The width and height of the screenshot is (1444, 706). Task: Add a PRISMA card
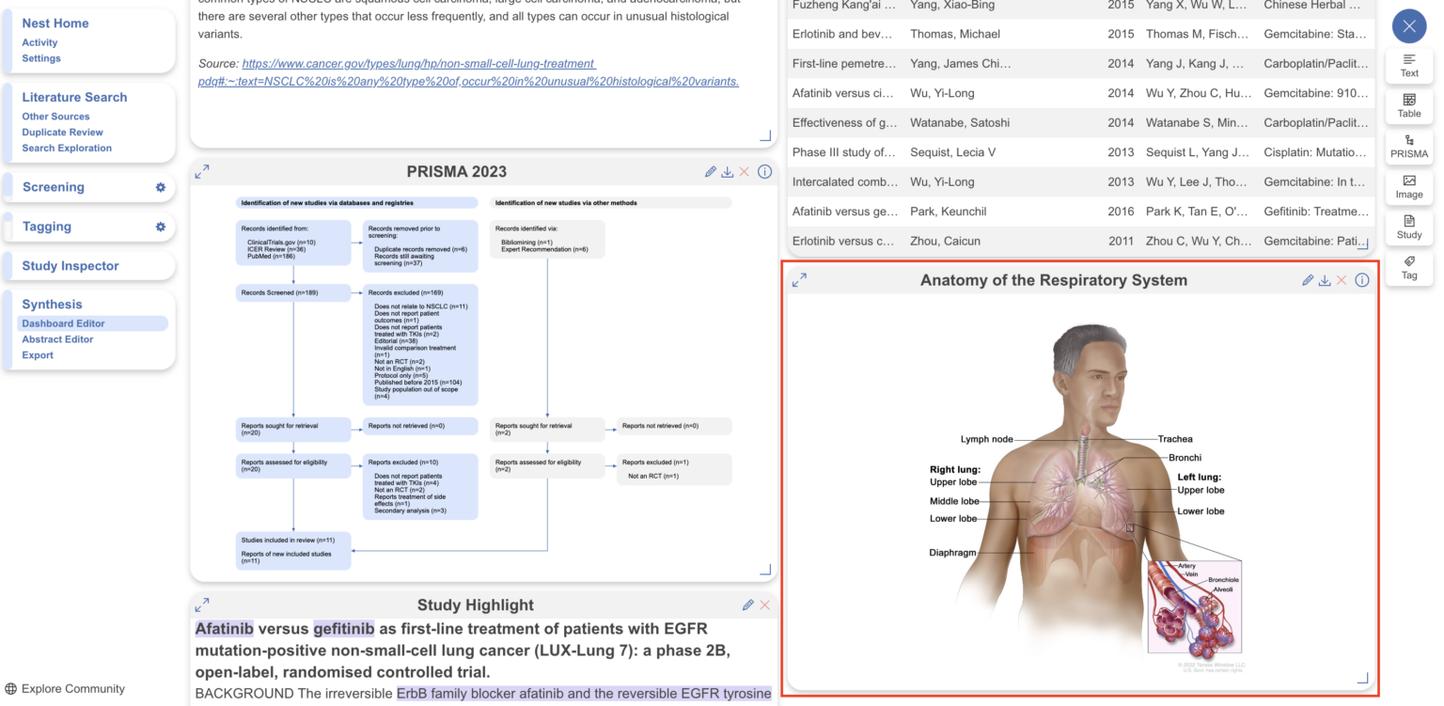[x=1409, y=147]
